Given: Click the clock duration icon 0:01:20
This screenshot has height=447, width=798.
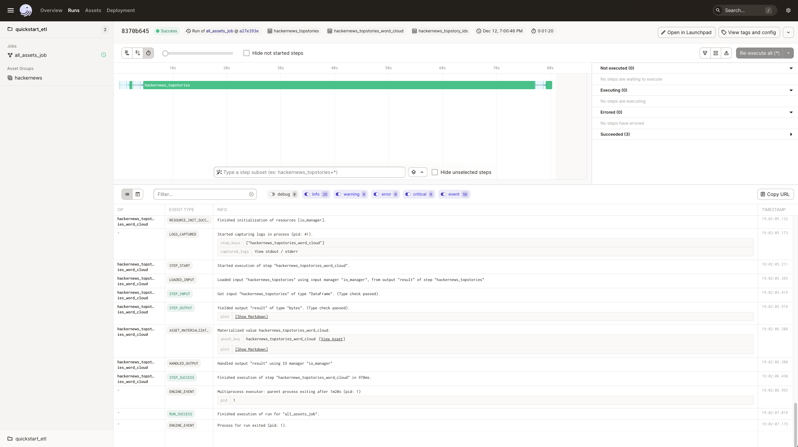Looking at the screenshot, I should [x=534, y=31].
